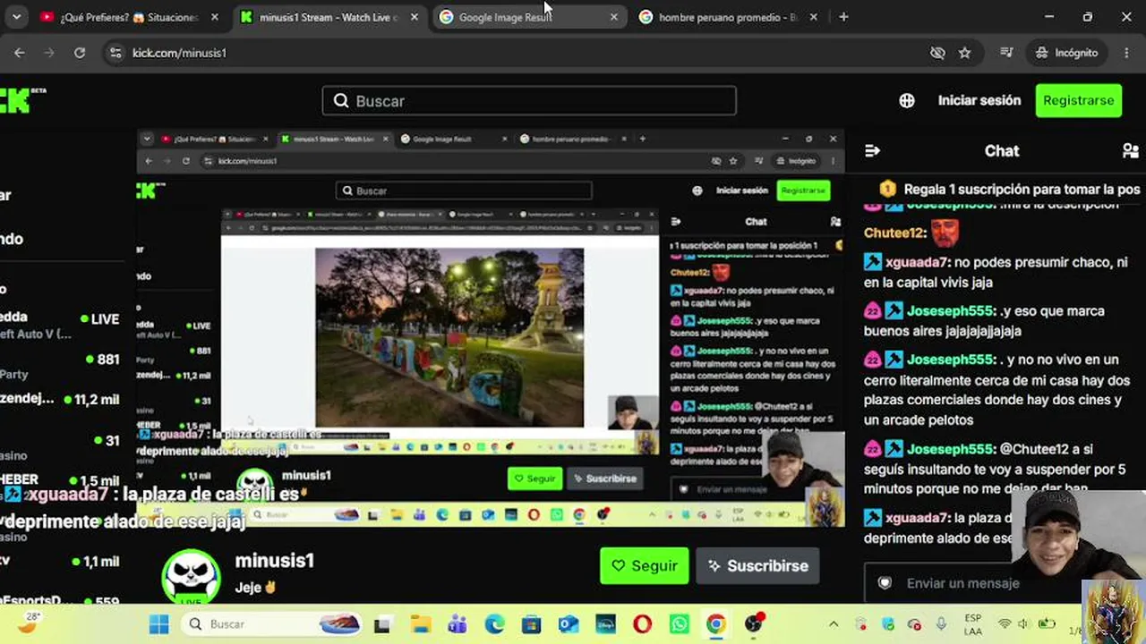Open WhatsApp from the taskbar

680,624
